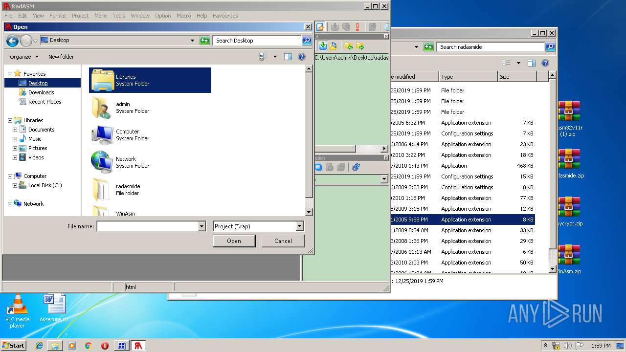The width and height of the screenshot is (626, 352).
Task: Open VLC media player desktop shortcut
Action: tap(17, 311)
